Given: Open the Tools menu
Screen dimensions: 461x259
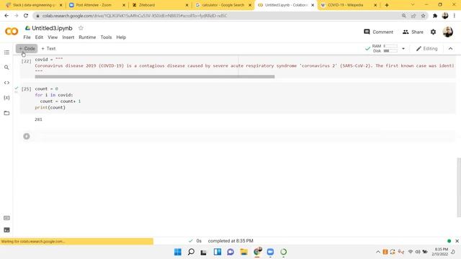Looking at the screenshot, I should [x=106, y=37].
